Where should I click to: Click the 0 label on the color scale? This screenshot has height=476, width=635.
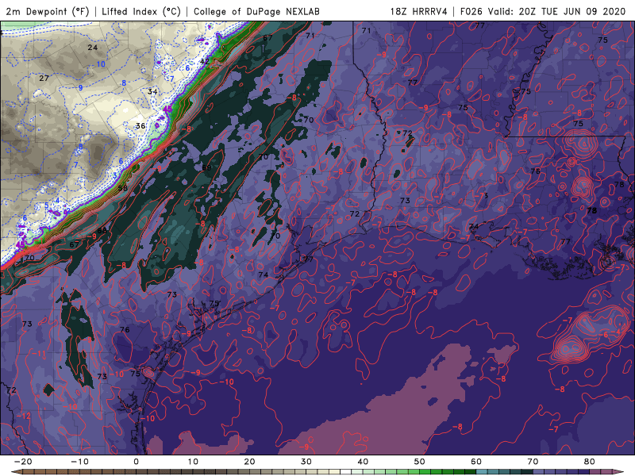(136, 462)
